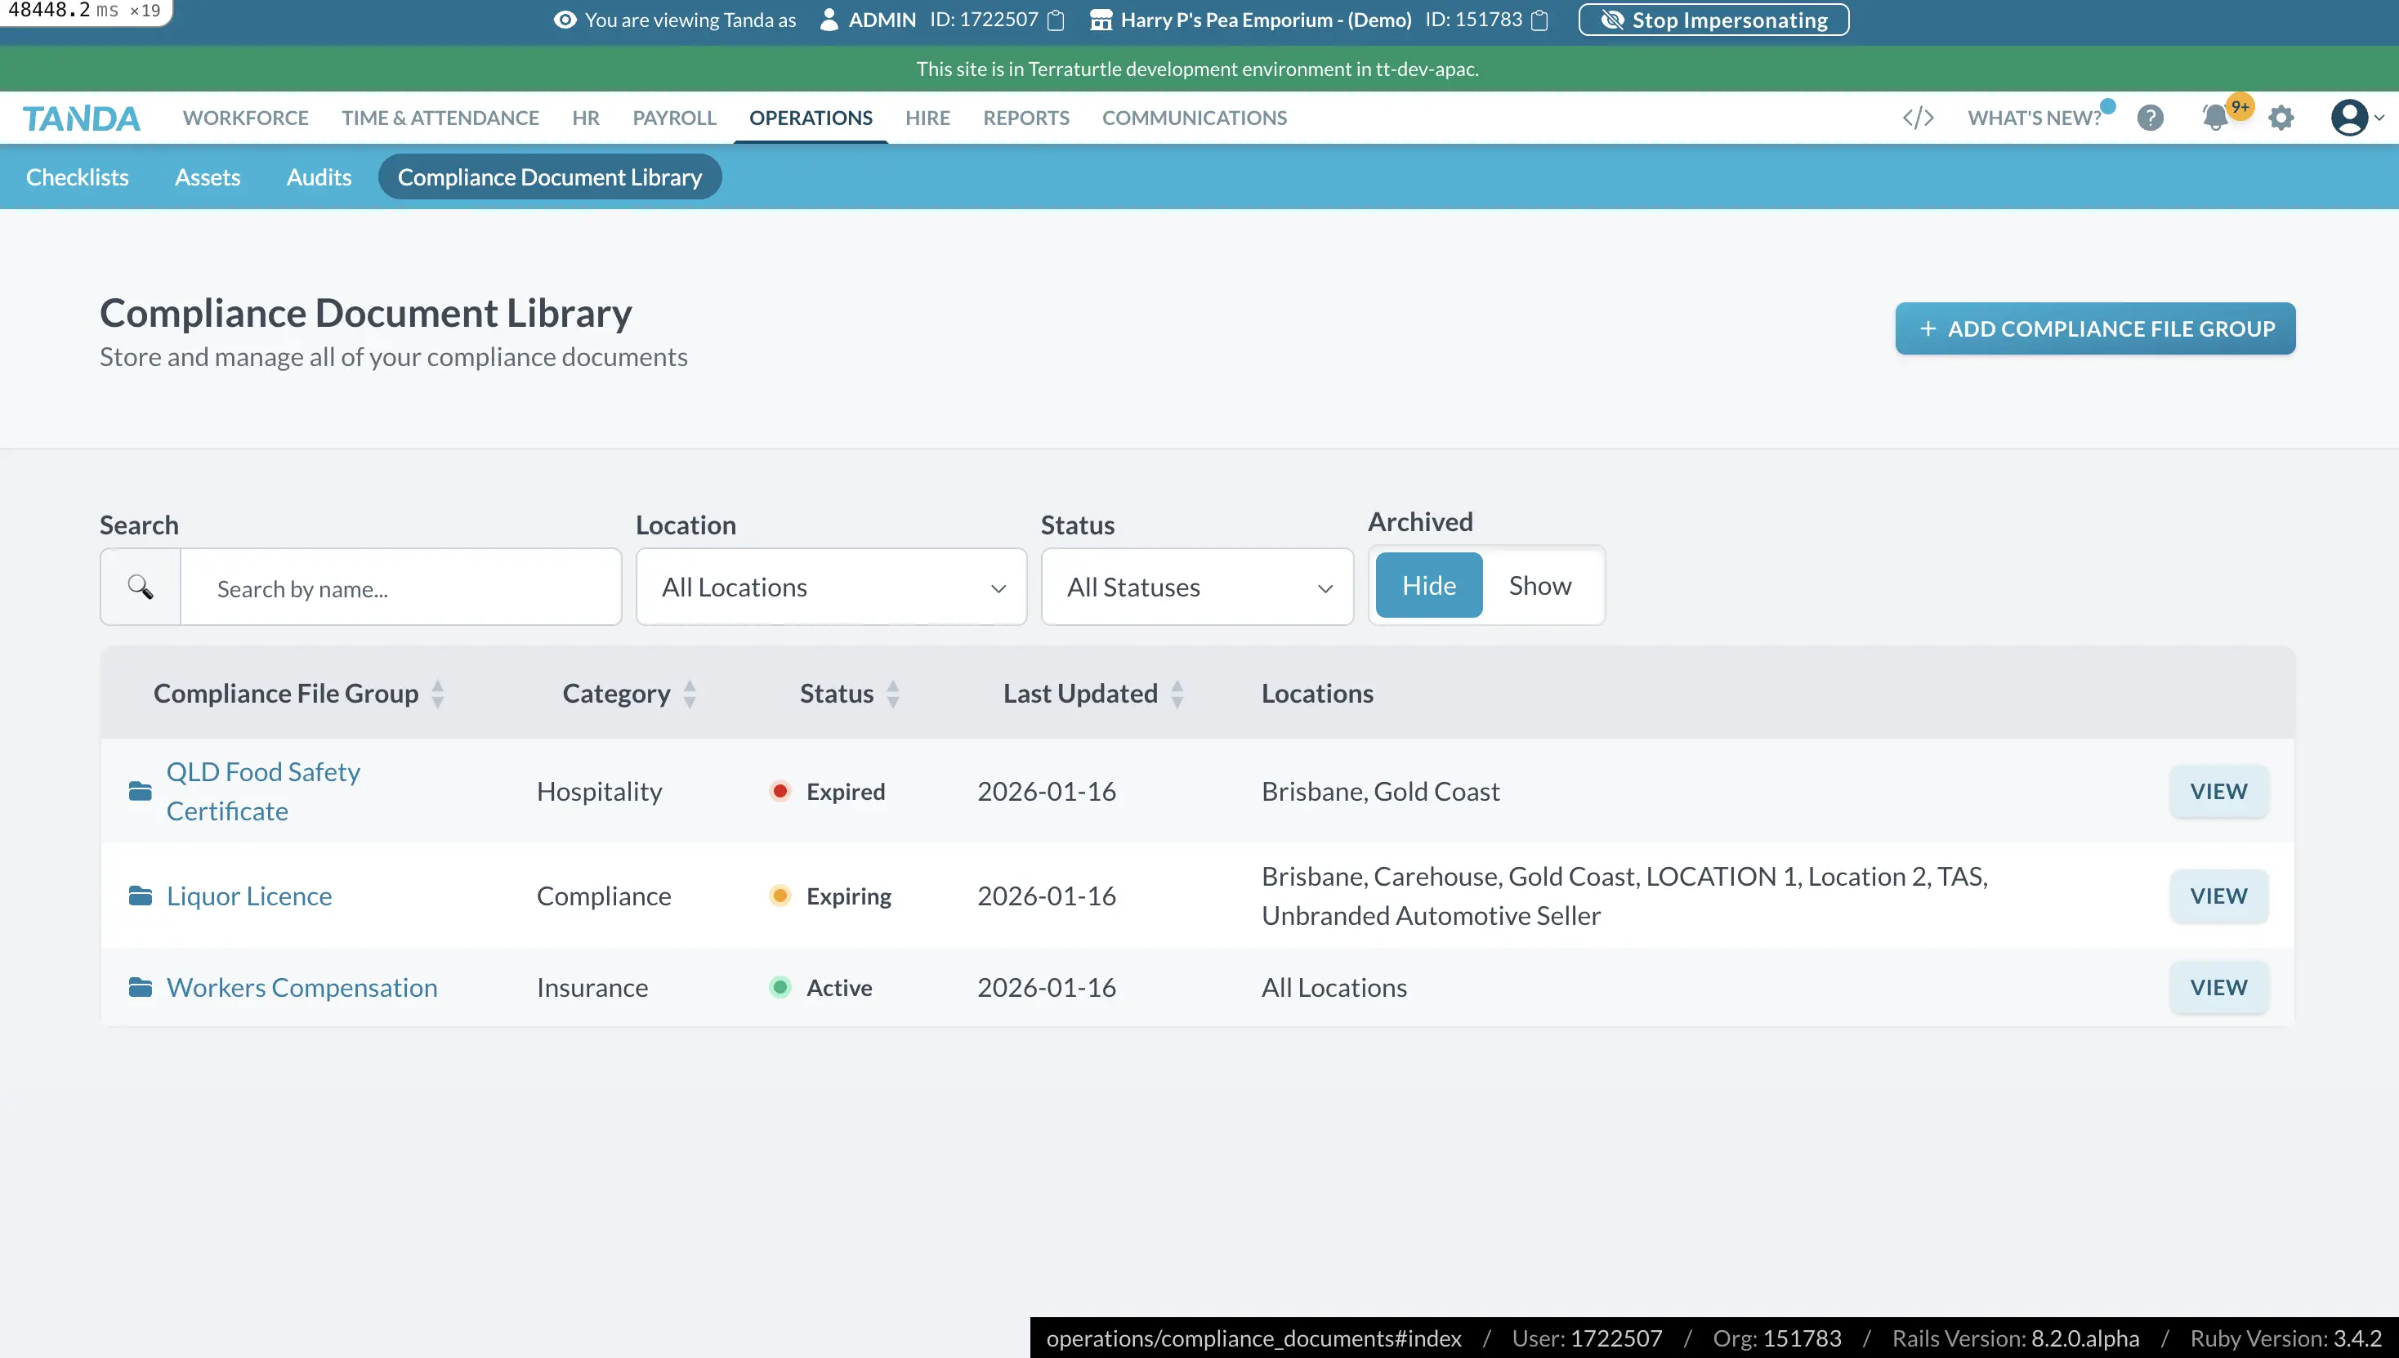The image size is (2399, 1358).
Task: Open settings via the gear icon
Action: pyautogui.click(x=2281, y=118)
